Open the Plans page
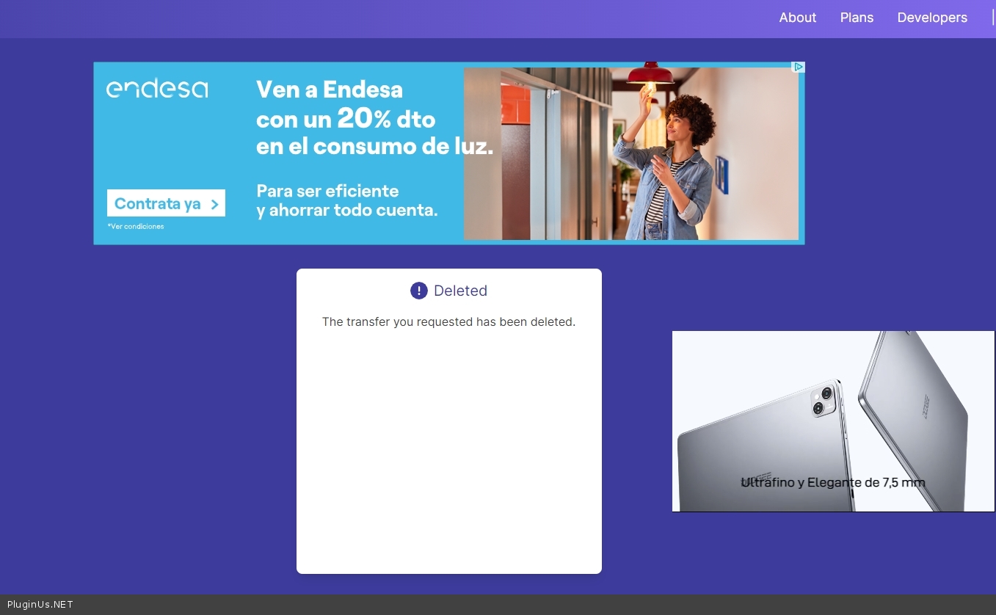Screen dimensions: 996x615 point(857,18)
